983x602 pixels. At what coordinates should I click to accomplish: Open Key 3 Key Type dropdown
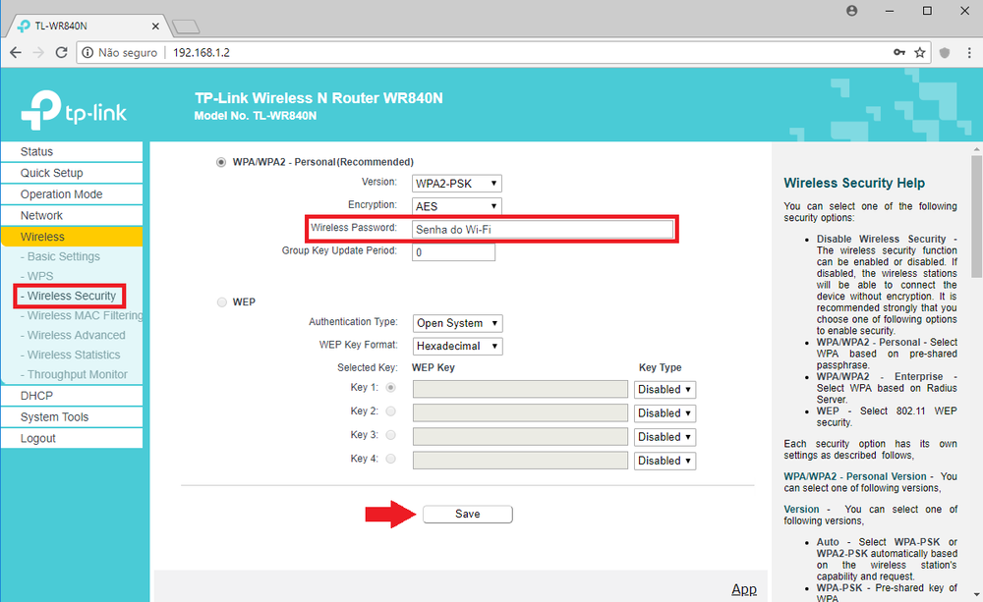tap(665, 437)
